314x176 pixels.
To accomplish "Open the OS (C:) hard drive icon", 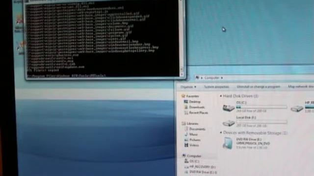I will (x=229, y=108).
